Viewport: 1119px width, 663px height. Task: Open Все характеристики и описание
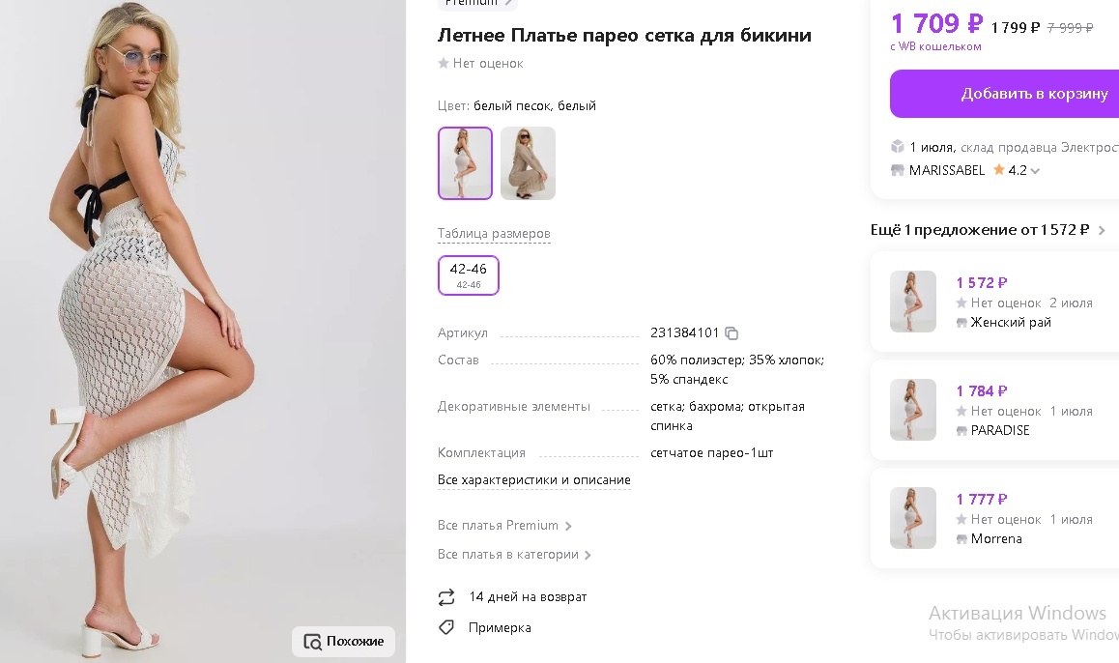click(534, 479)
